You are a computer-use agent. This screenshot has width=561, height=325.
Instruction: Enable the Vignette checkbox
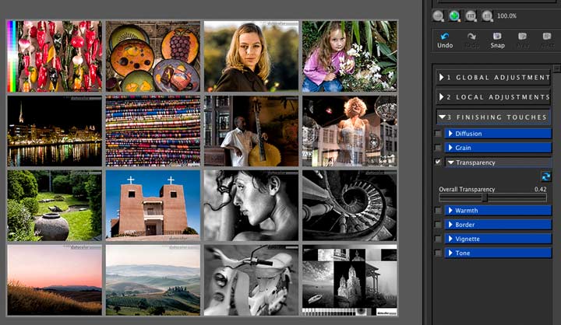(x=438, y=239)
